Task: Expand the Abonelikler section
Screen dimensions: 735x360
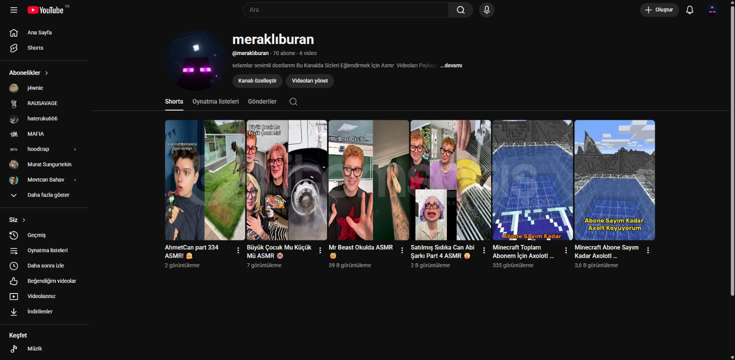Action: [28, 73]
